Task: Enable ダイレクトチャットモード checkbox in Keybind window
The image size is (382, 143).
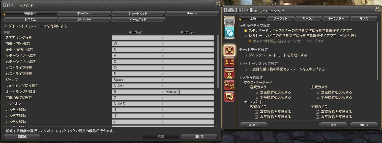Action: pyautogui.click(x=5, y=26)
